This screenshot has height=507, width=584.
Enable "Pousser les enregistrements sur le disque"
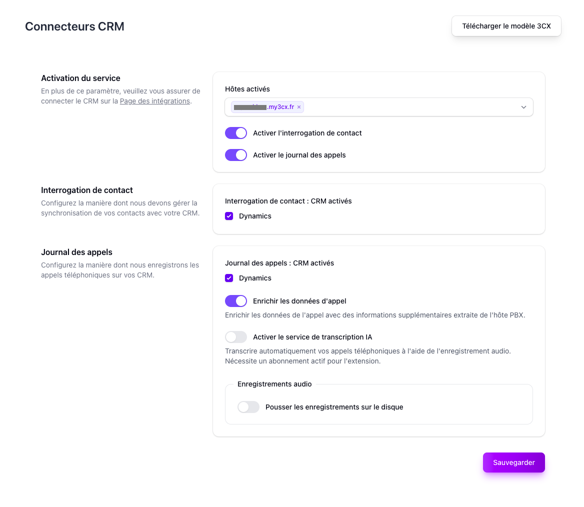coord(248,407)
